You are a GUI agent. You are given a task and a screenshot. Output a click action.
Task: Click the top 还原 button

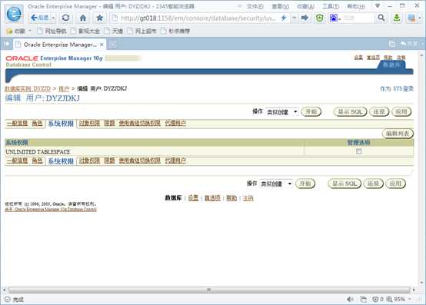pos(379,112)
